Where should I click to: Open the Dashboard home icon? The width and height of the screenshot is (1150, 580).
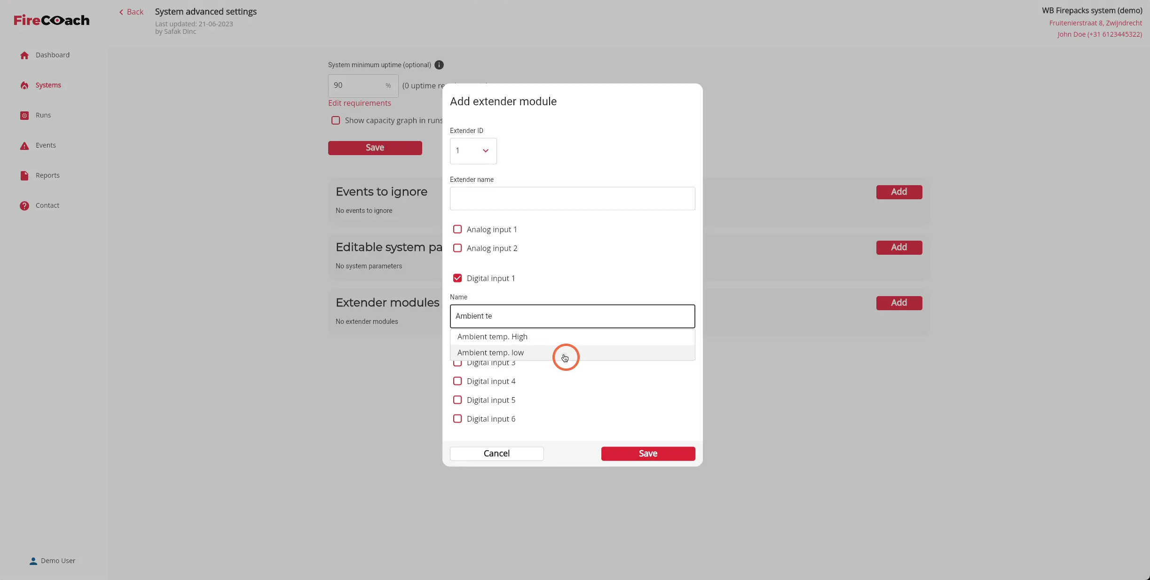point(24,55)
